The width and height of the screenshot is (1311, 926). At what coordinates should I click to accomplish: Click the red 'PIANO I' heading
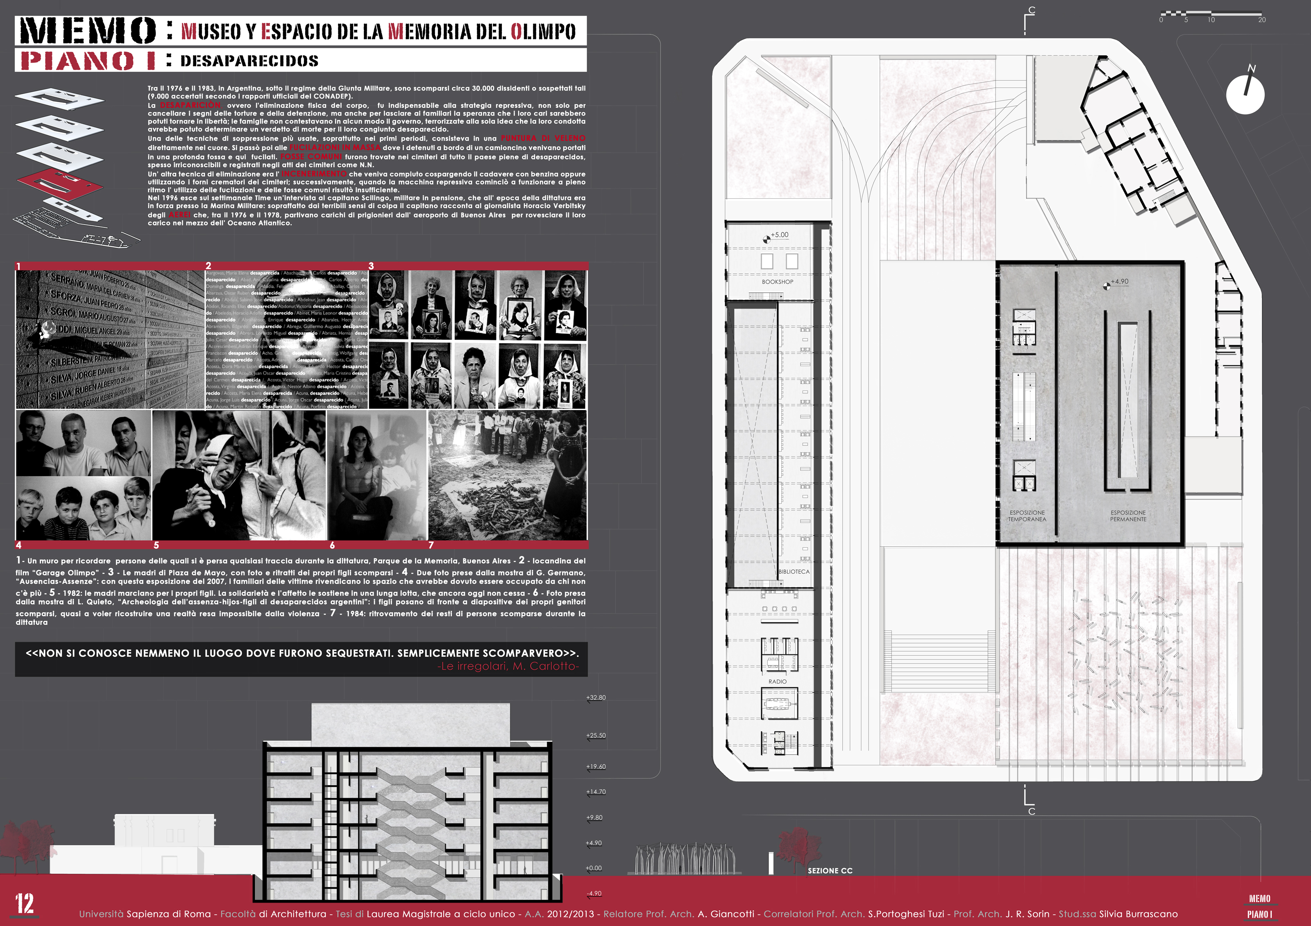coord(88,61)
